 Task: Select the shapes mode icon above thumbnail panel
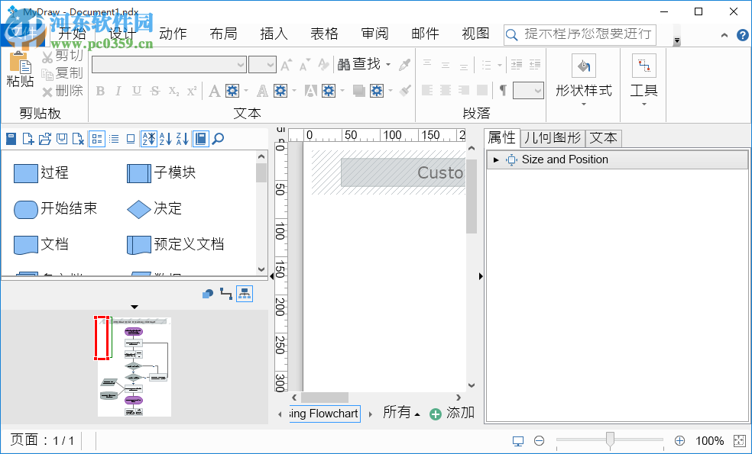[207, 293]
